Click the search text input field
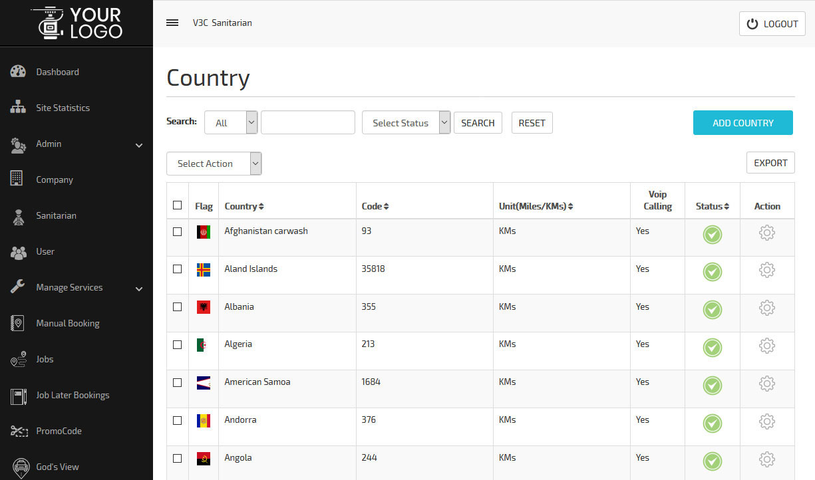This screenshot has height=480, width=815. pos(308,122)
